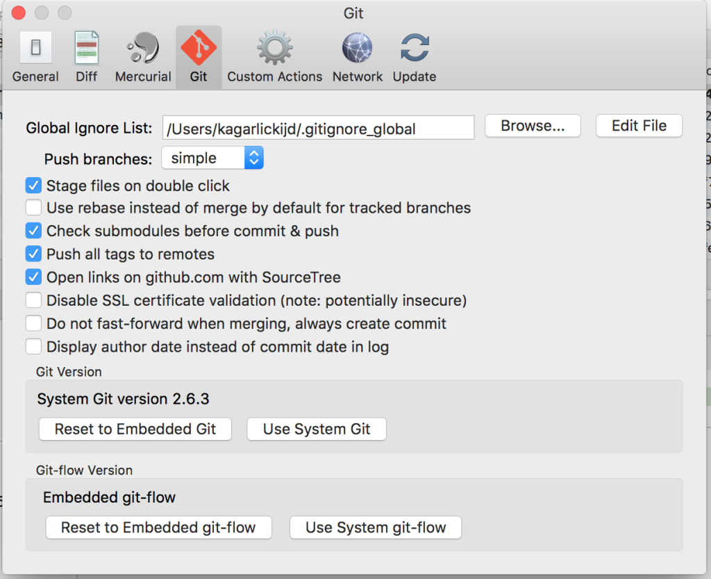This screenshot has height=579, width=711.
Task: Open the General preferences pane
Action: [35, 49]
